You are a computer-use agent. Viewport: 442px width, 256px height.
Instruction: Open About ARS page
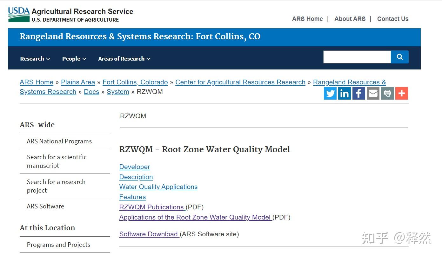350,19
